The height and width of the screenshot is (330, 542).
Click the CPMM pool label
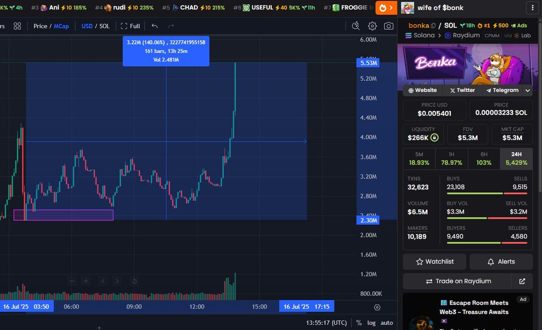click(x=492, y=35)
